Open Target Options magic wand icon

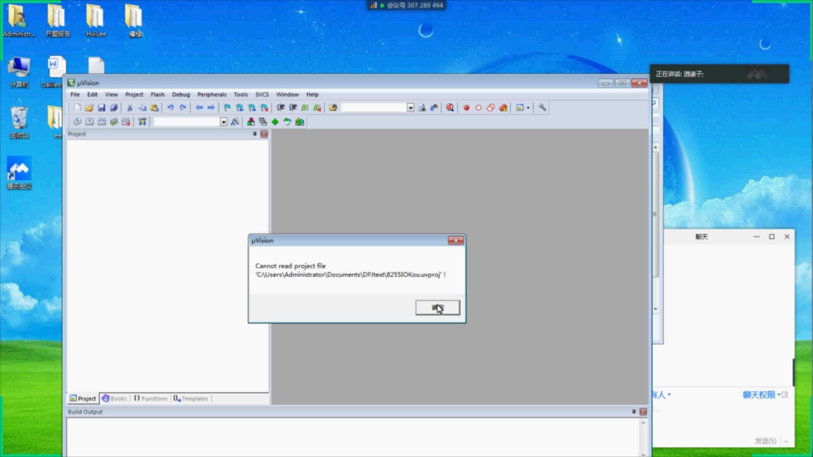pyautogui.click(x=235, y=122)
